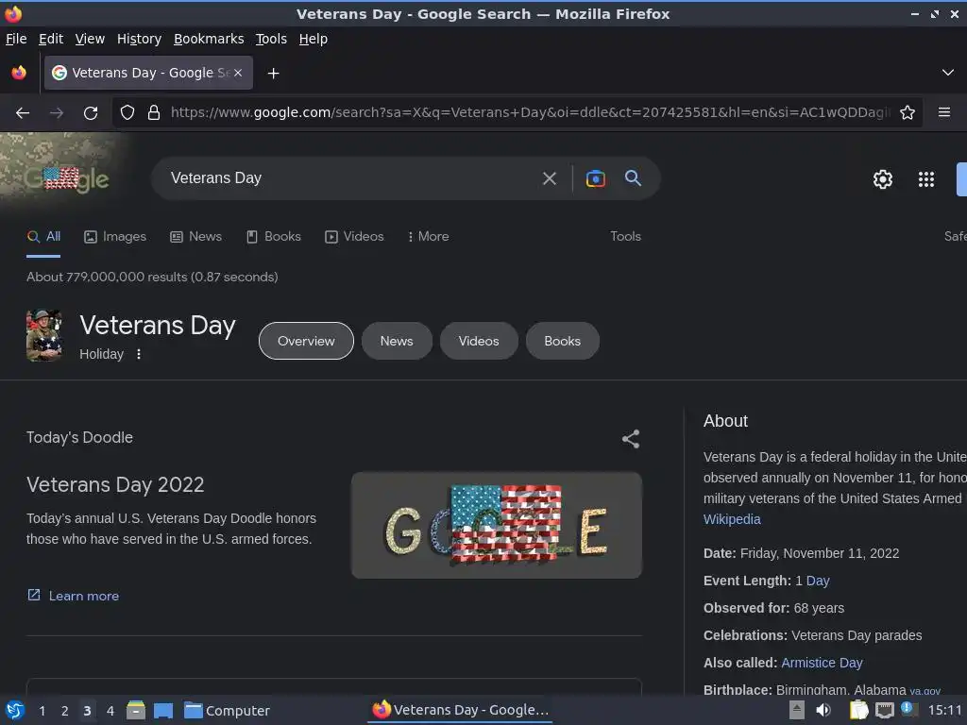The width and height of the screenshot is (967, 725).
Task: Open the Edit menu
Action: tap(51, 39)
